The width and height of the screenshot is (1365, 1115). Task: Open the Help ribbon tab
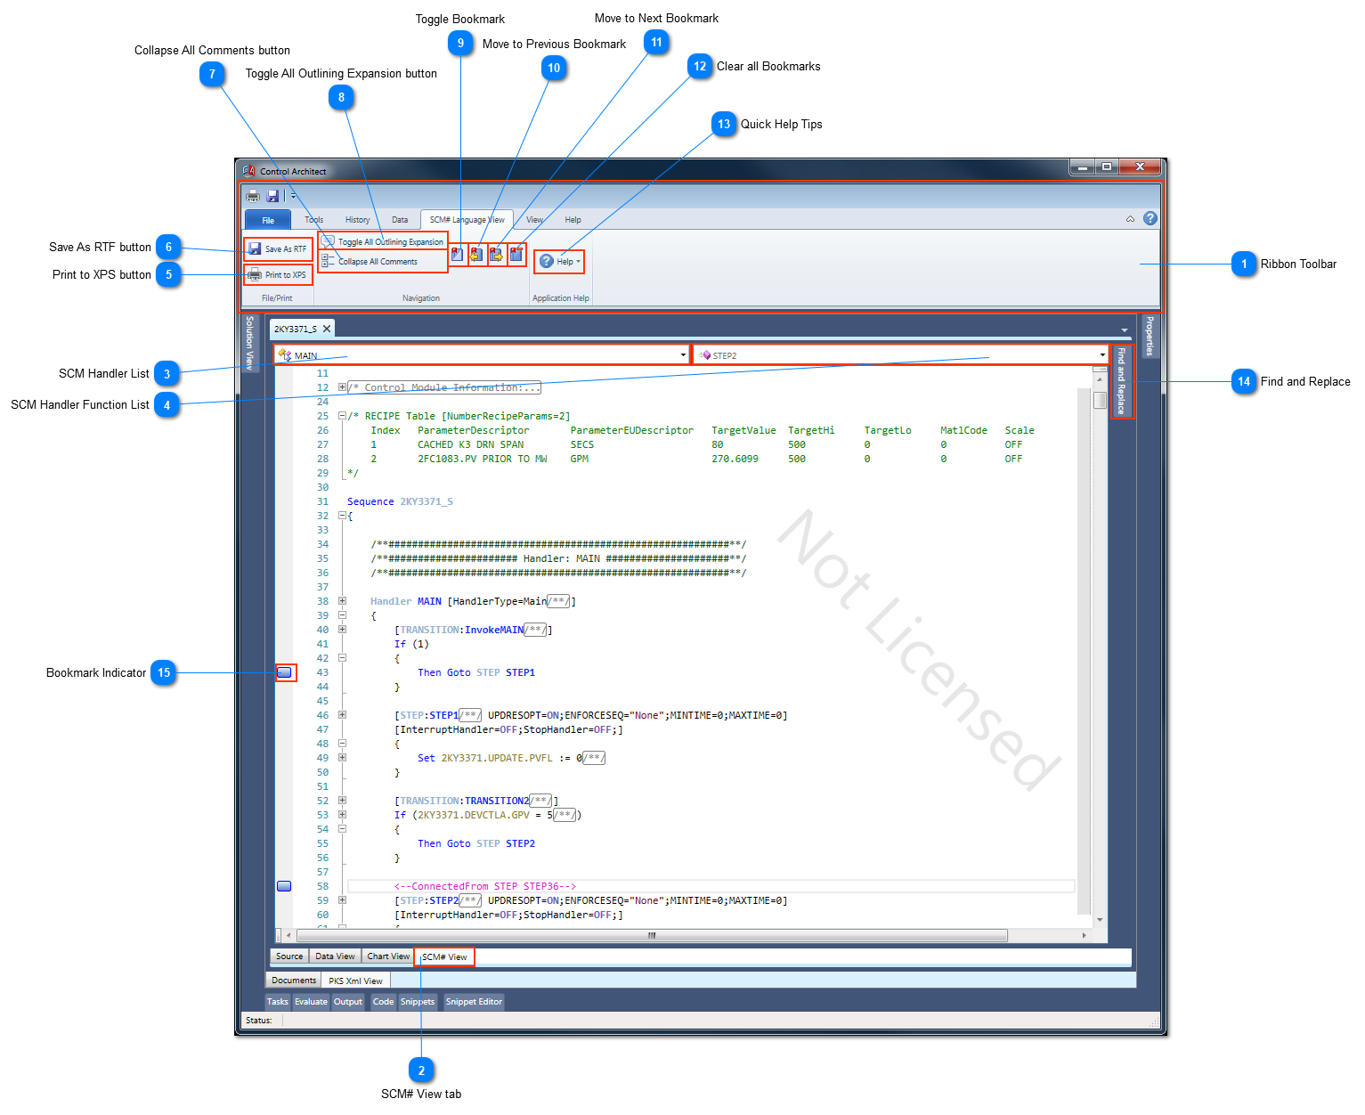coord(573,220)
